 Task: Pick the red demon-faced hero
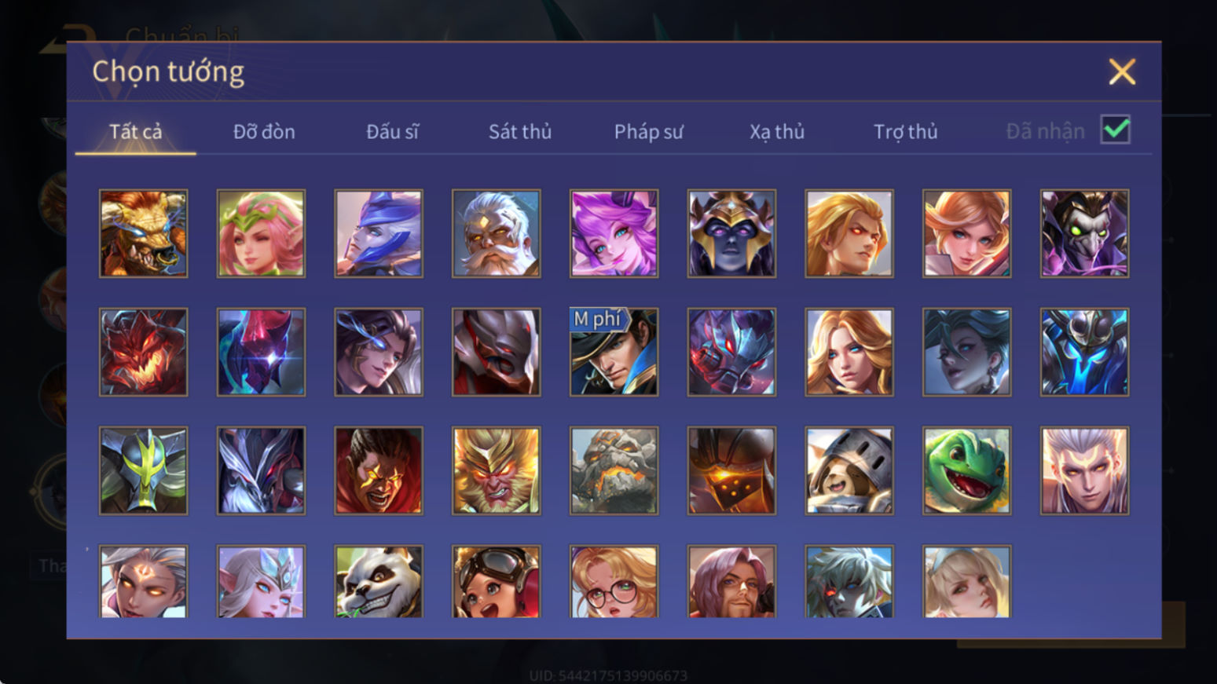(x=143, y=352)
